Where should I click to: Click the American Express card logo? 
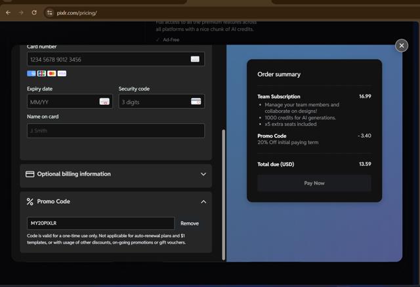[31, 73]
